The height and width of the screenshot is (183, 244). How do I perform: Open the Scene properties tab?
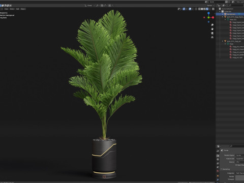pos(218,167)
